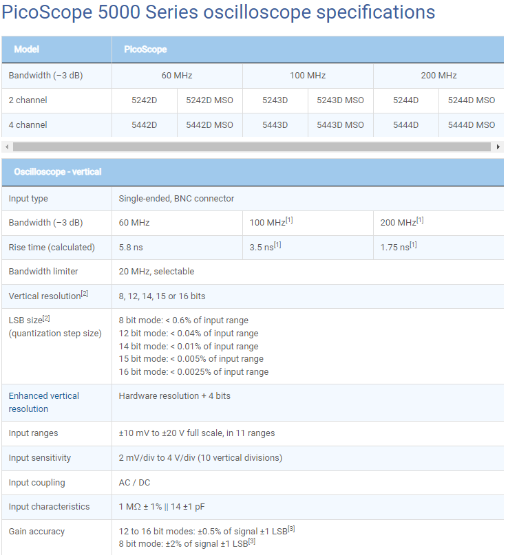Select the 5243D model cell
Screen dimensions: 508x555
[275, 100]
